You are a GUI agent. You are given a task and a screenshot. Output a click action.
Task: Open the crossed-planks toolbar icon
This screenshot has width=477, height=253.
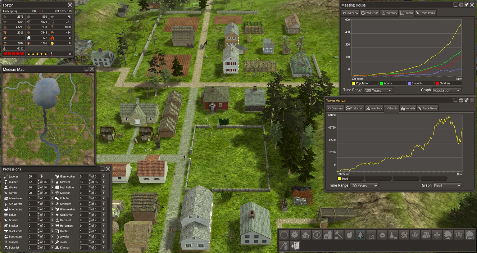coord(404,235)
